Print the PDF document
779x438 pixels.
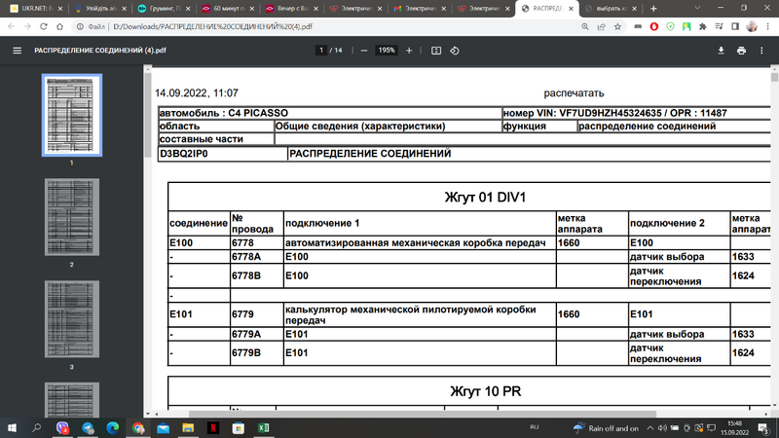(741, 50)
